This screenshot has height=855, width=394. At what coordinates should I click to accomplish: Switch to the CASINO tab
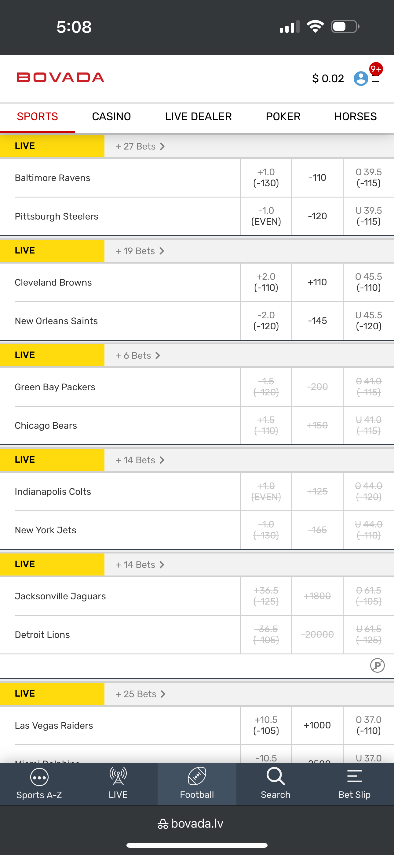(x=111, y=117)
